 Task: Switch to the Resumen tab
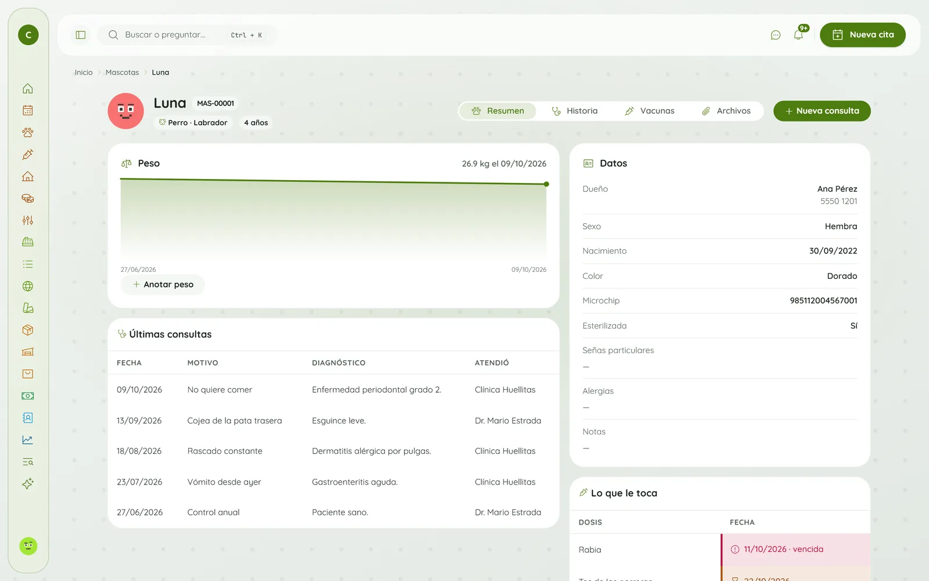click(498, 111)
